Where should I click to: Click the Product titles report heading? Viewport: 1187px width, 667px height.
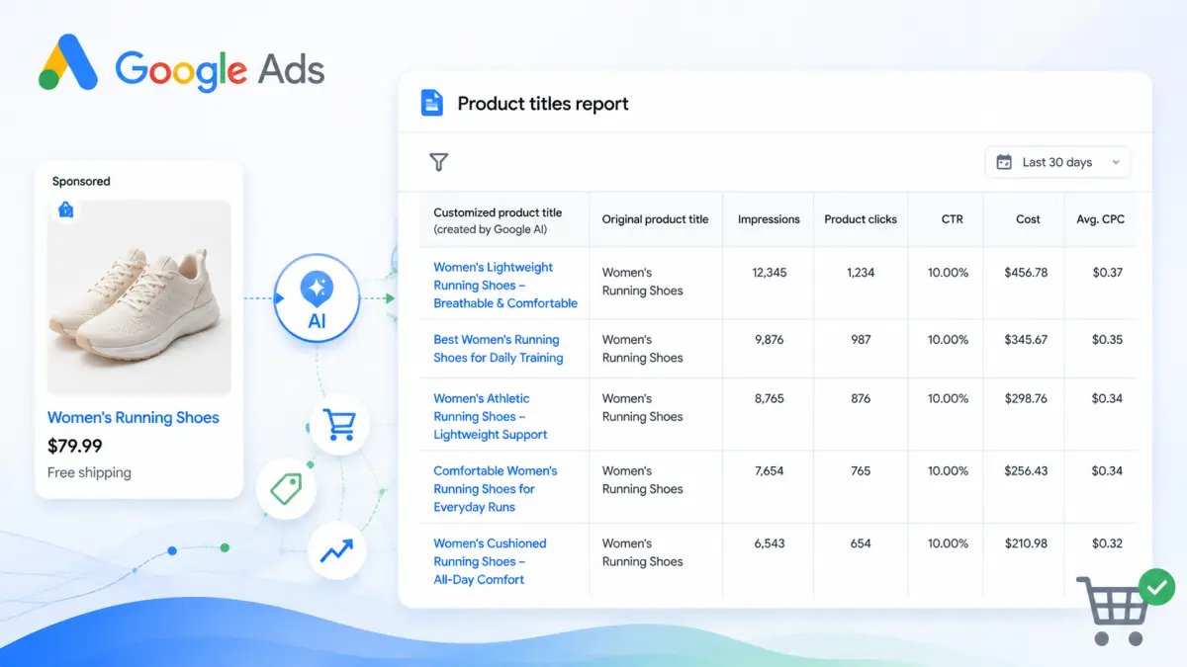(x=543, y=104)
